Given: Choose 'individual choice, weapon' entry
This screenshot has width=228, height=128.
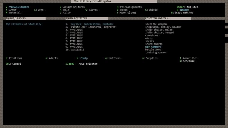Looking at the screenshot, I should [x=163, y=27].
